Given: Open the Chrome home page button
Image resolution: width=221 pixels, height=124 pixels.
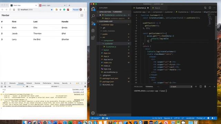Looking at the screenshot, I should click(x=14, y=10).
